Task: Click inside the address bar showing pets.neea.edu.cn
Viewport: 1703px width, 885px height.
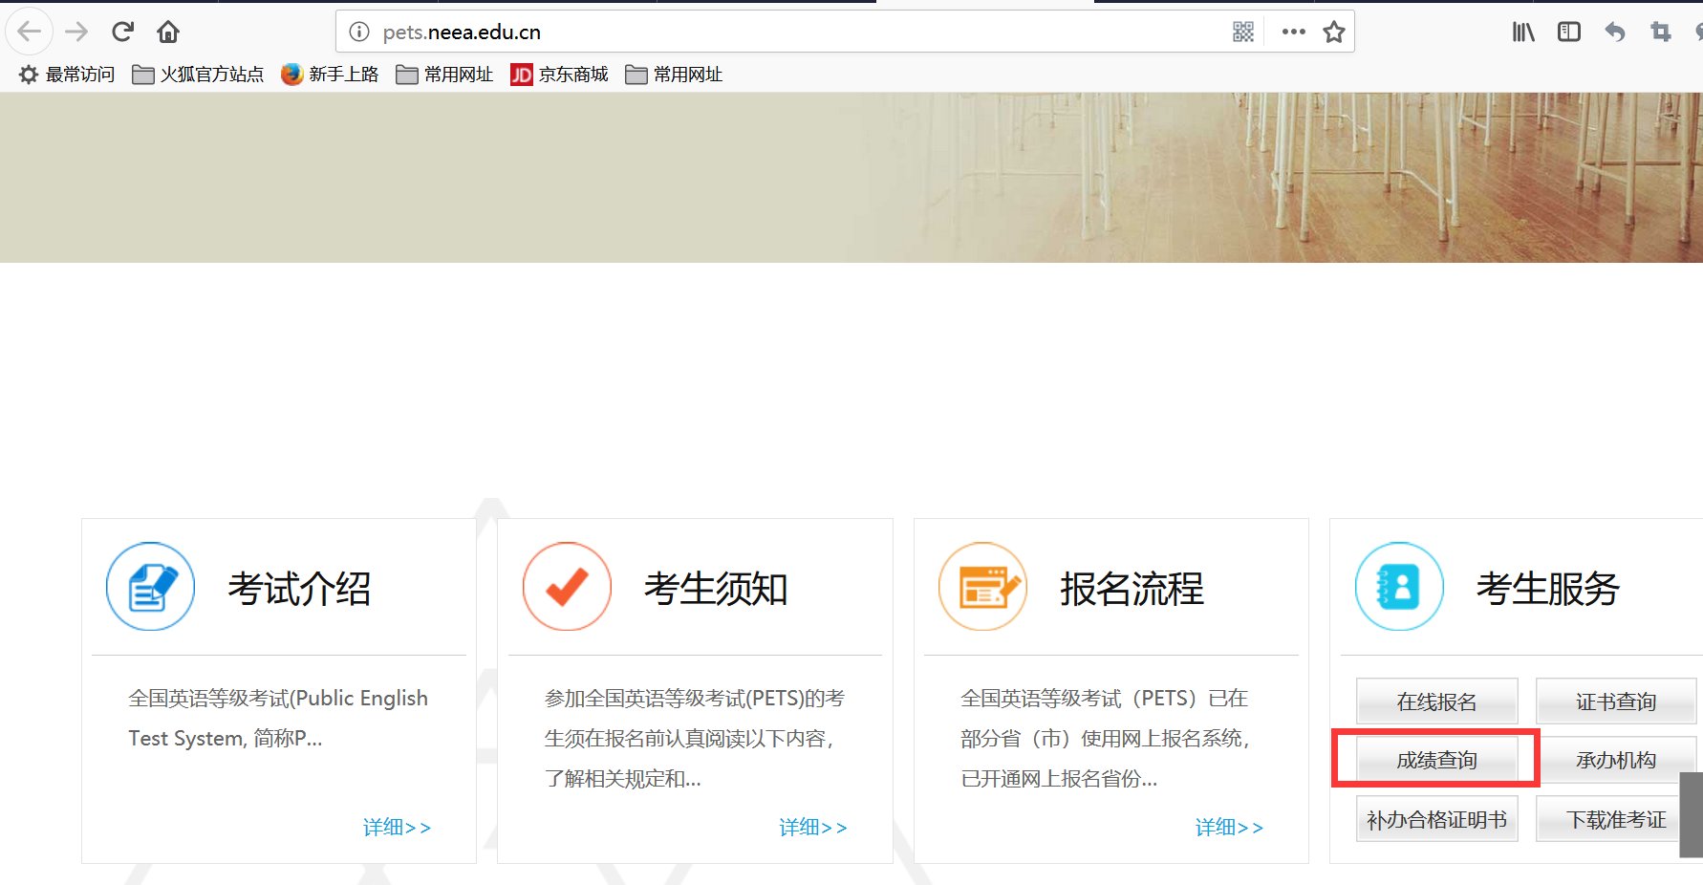Action: (669, 31)
